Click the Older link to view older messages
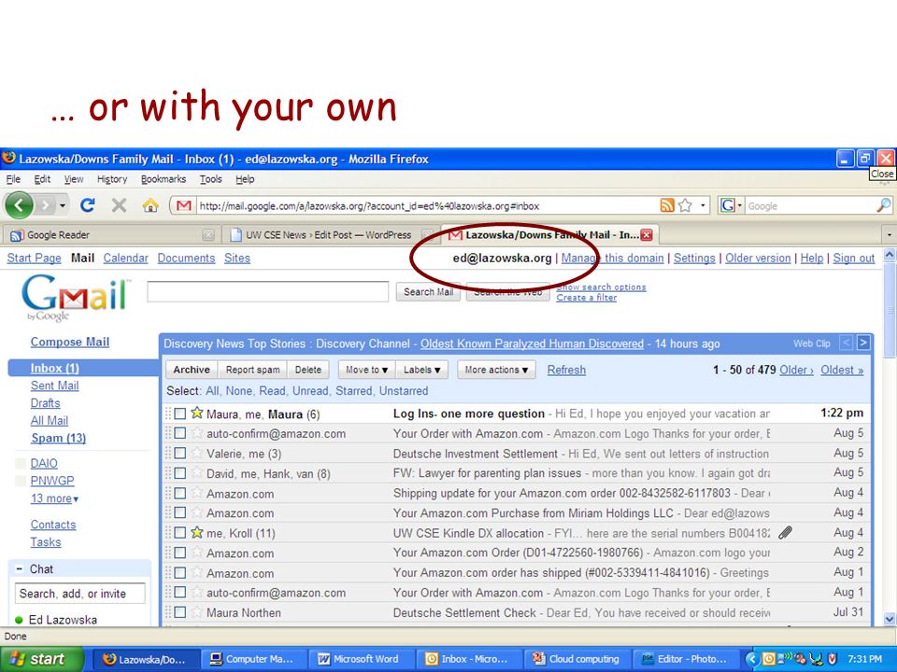 coord(796,370)
